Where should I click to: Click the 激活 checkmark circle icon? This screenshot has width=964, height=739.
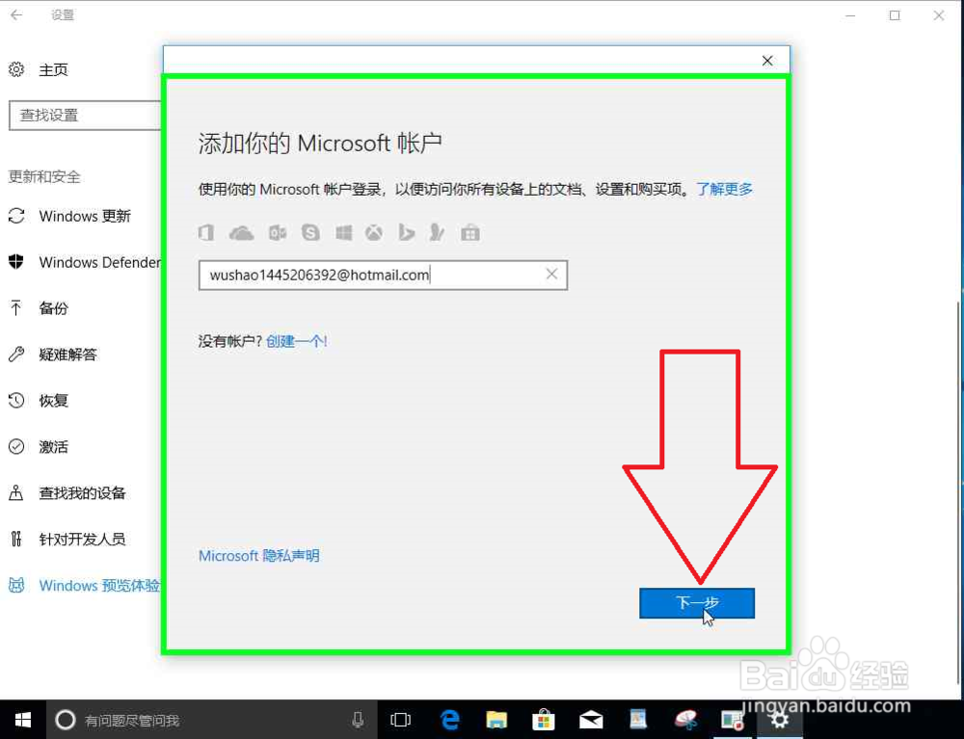tap(16, 446)
